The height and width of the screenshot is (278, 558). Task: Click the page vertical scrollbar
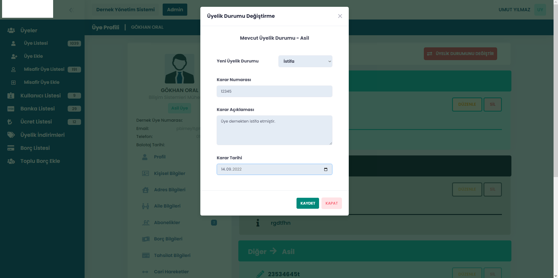tap(556, 89)
